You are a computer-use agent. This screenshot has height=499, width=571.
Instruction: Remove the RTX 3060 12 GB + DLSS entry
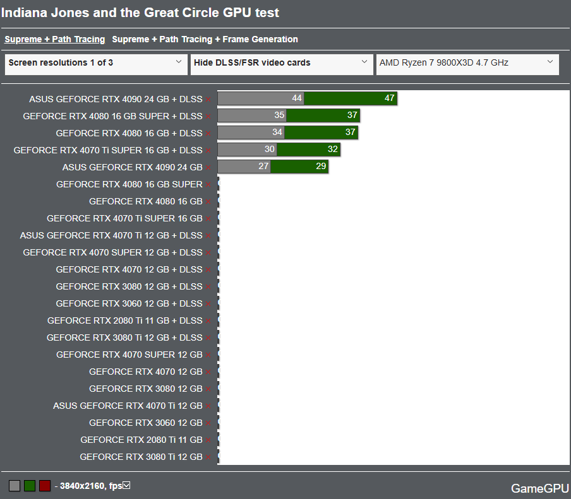click(208, 304)
